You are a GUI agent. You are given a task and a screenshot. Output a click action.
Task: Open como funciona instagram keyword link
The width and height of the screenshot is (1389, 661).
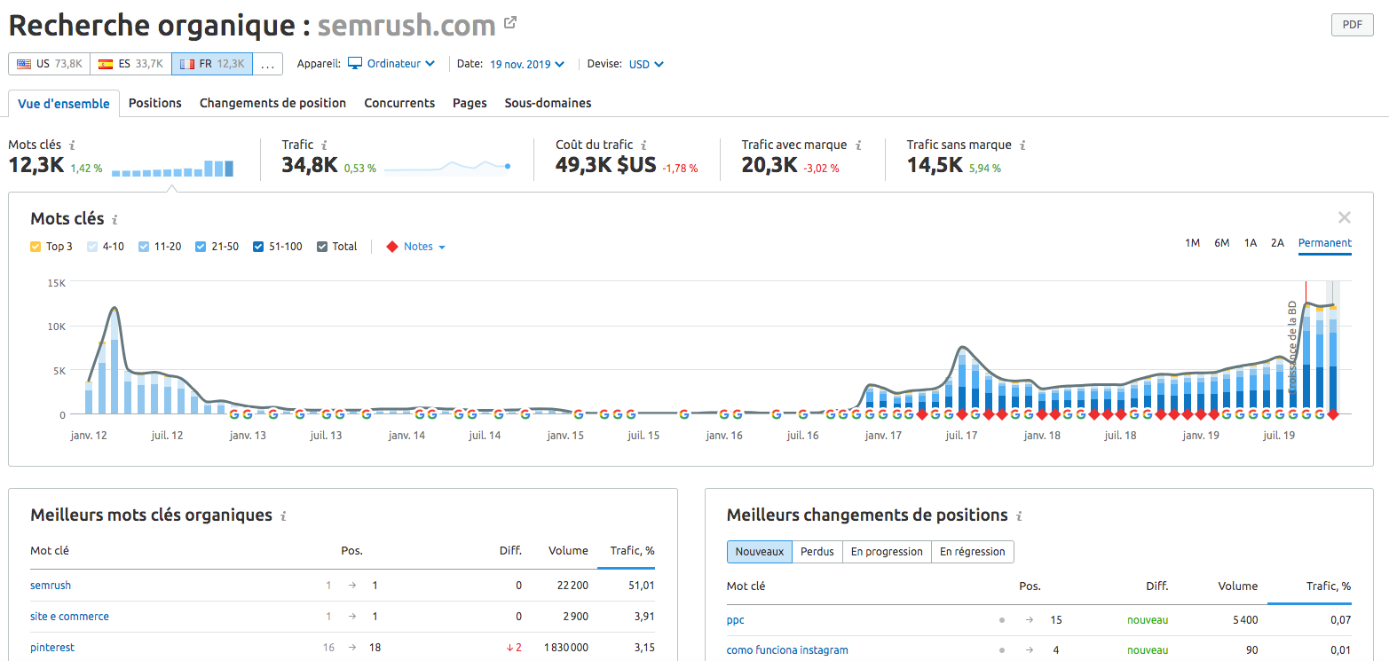point(787,650)
